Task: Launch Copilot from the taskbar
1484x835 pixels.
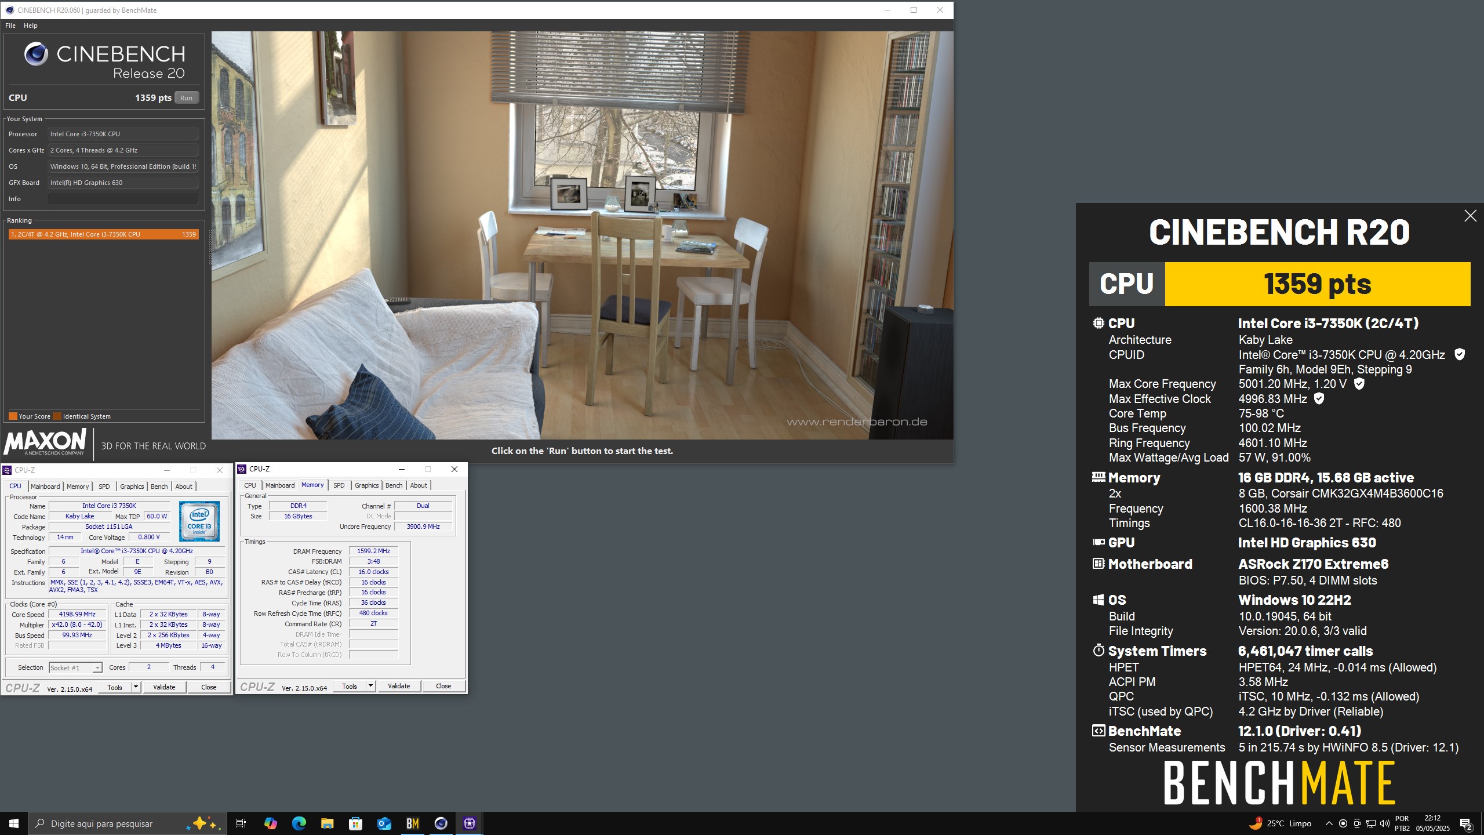Action: pyautogui.click(x=271, y=823)
